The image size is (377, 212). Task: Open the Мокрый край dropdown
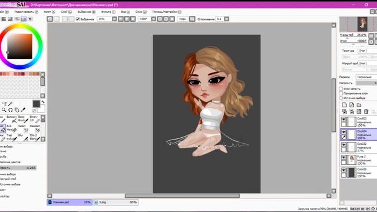click(x=368, y=64)
